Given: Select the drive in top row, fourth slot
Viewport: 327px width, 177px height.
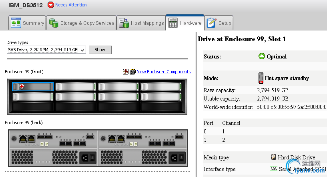Looking at the screenshot, I should coord(161,86).
